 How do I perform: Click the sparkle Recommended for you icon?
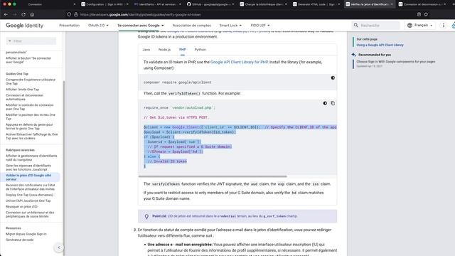pos(353,55)
